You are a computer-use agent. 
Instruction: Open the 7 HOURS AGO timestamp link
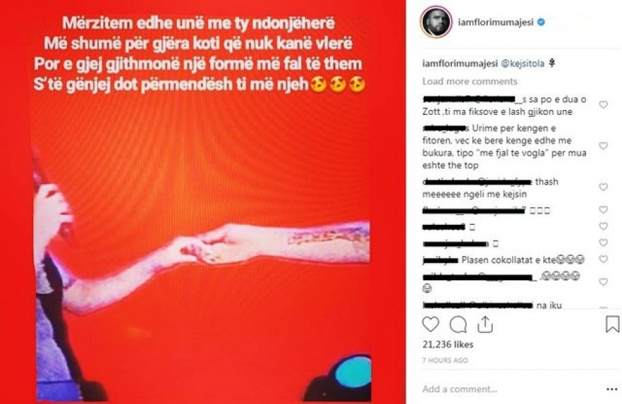coord(445,360)
